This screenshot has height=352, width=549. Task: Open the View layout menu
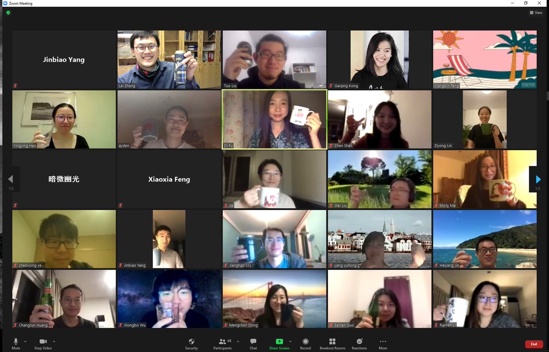[x=536, y=13]
